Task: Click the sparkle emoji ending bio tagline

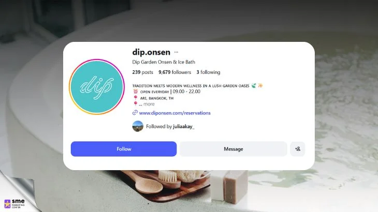Action: (x=260, y=85)
